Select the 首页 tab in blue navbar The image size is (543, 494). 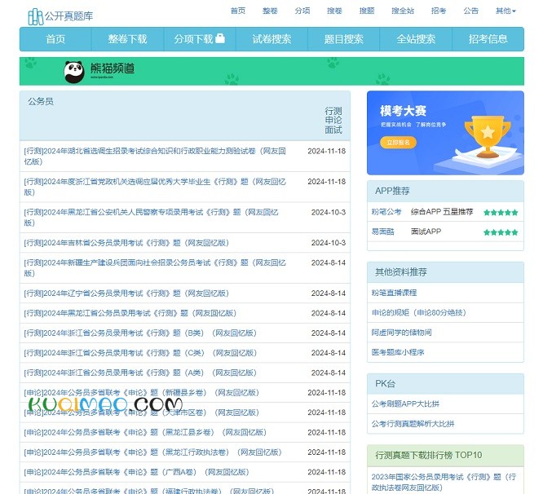tap(55, 39)
